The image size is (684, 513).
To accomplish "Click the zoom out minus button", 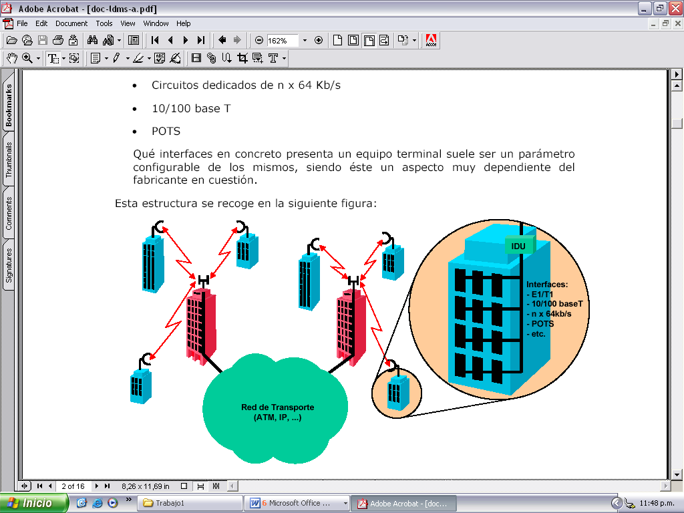I will [259, 41].
